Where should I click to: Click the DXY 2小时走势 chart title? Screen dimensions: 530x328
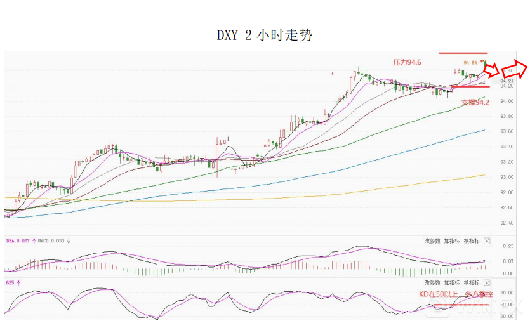click(265, 36)
